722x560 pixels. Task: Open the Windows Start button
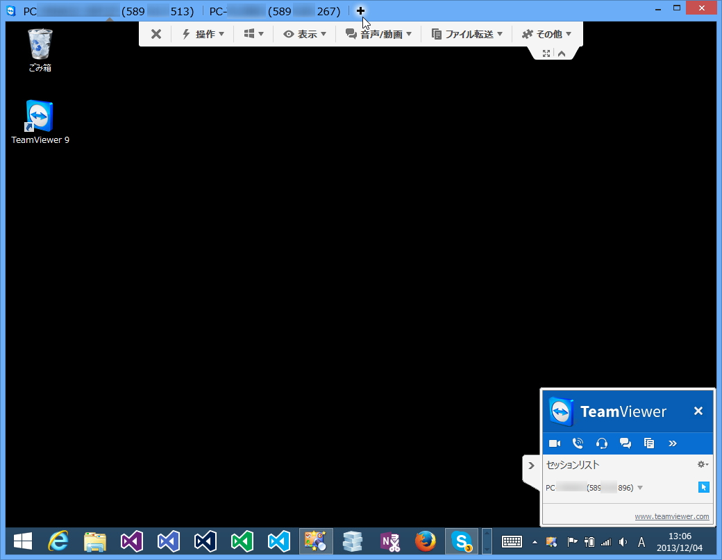(22, 541)
